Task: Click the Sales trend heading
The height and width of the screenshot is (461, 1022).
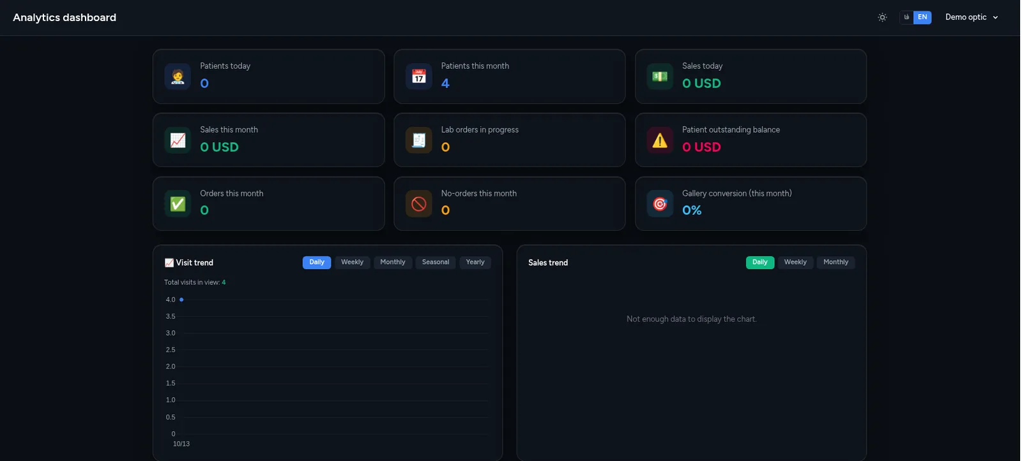Action: 548,263
